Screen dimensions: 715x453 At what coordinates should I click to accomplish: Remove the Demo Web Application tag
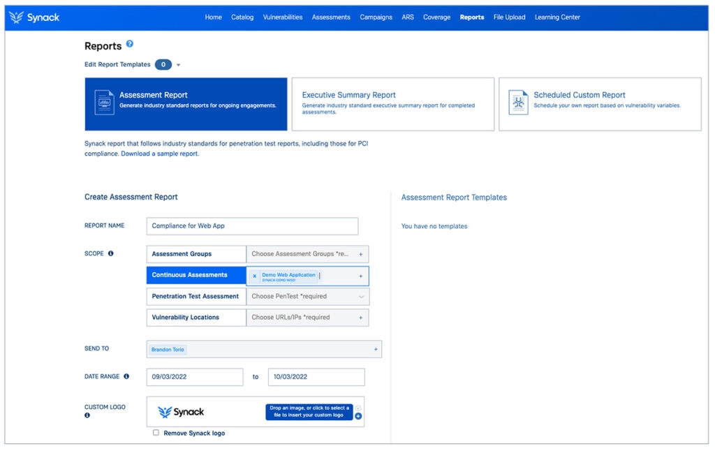[x=254, y=276]
